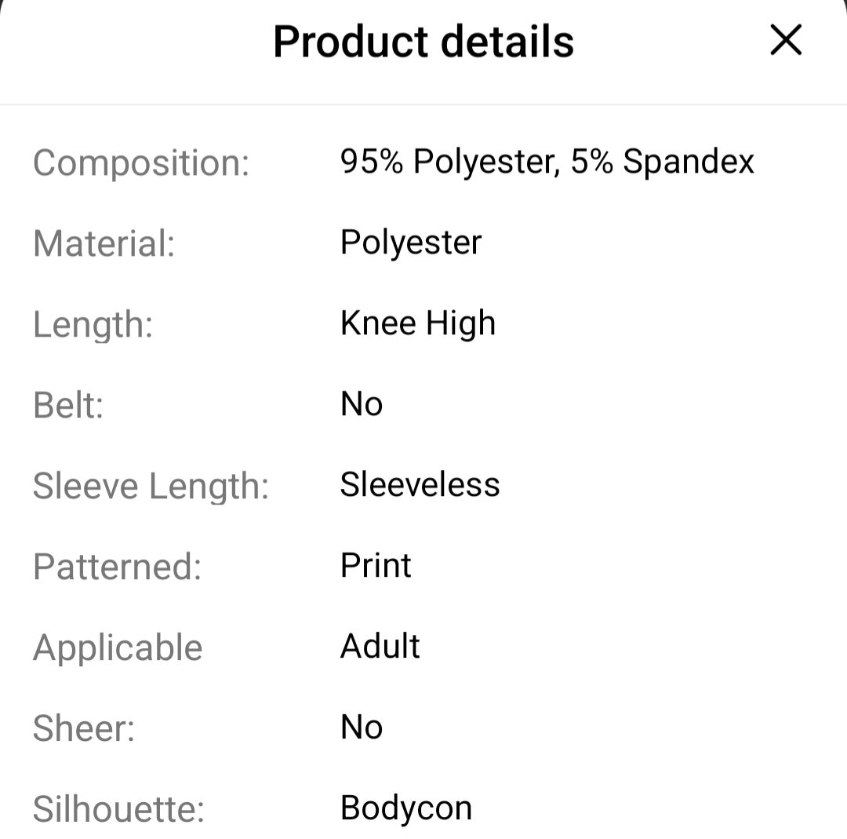
Task: Select the Knee High value
Action: click(417, 323)
